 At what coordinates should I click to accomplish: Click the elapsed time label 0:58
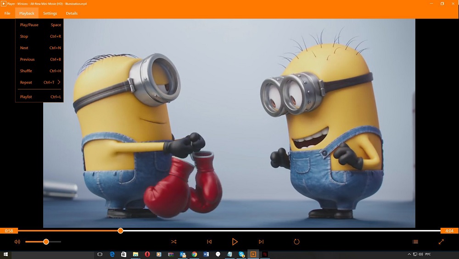tap(9, 231)
